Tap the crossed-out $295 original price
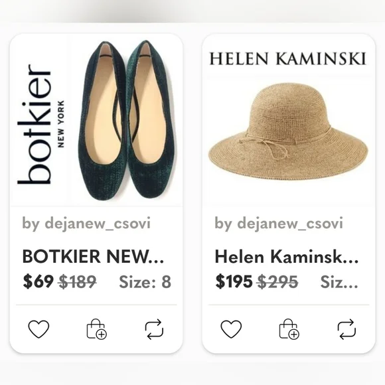This screenshot has width=385, height=385. pyautogui.click(x=277, y=281)
